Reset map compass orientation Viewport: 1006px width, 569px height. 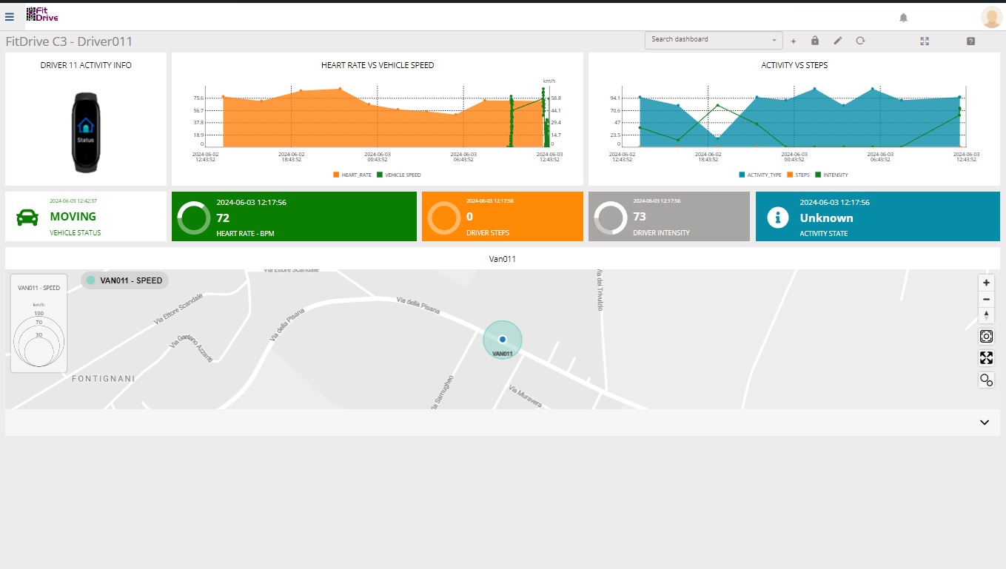click(x=986, y=315)
